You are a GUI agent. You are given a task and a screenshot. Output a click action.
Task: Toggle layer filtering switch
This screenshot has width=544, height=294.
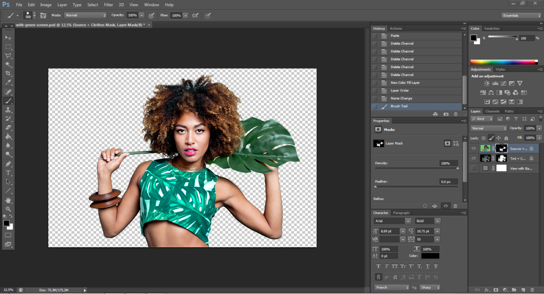[540, 119]
